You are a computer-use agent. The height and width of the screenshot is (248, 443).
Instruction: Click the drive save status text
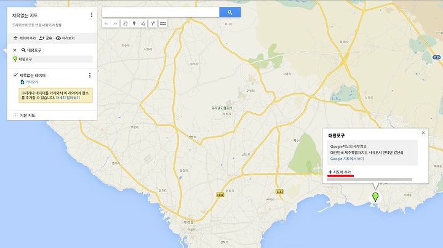(37, 25)
